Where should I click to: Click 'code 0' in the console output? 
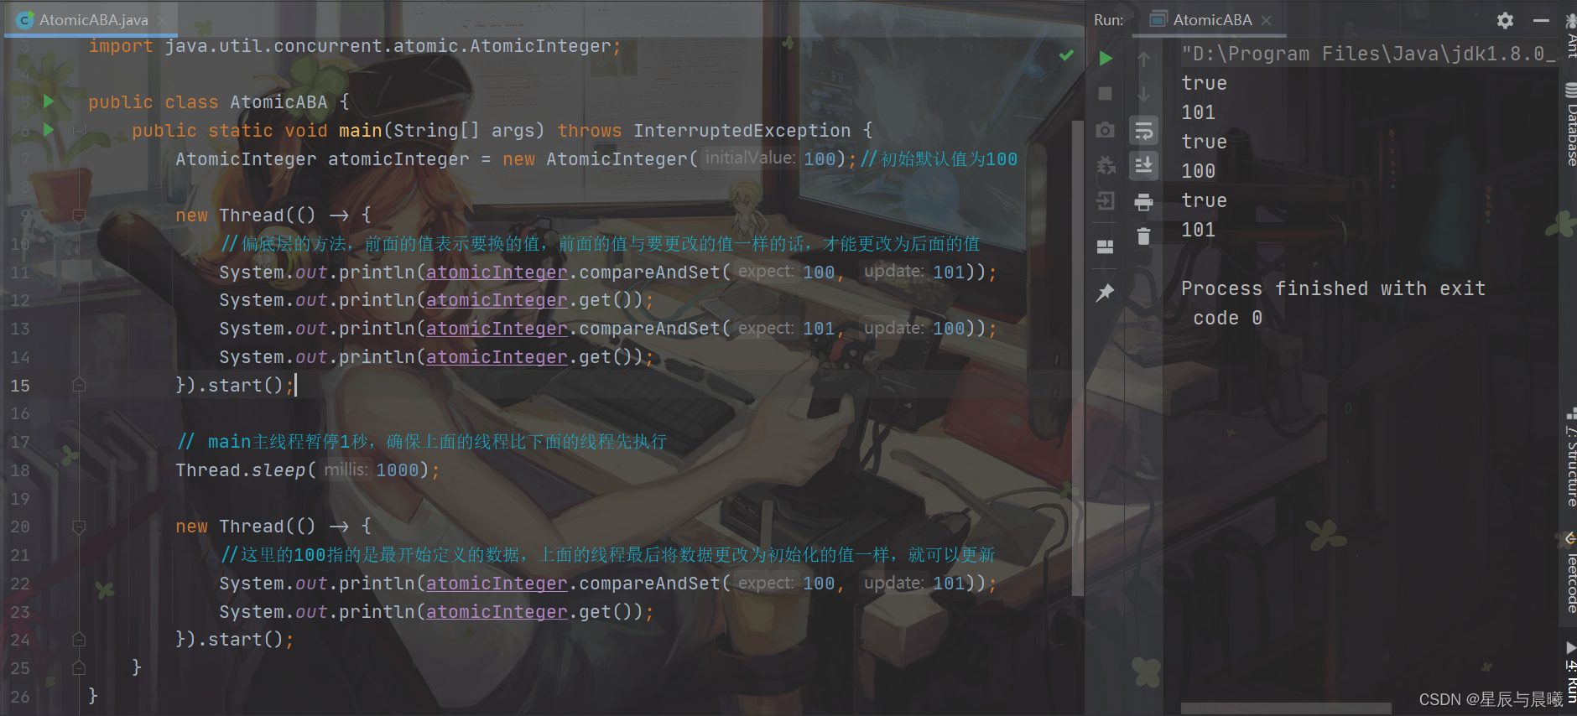click(x=1227, y=318)
